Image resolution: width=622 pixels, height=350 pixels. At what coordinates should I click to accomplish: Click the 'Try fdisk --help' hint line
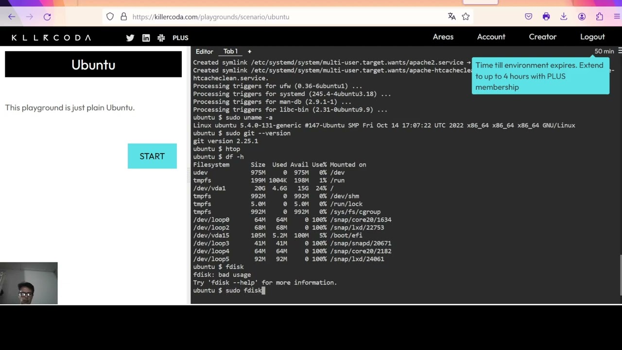coord(265,282)
